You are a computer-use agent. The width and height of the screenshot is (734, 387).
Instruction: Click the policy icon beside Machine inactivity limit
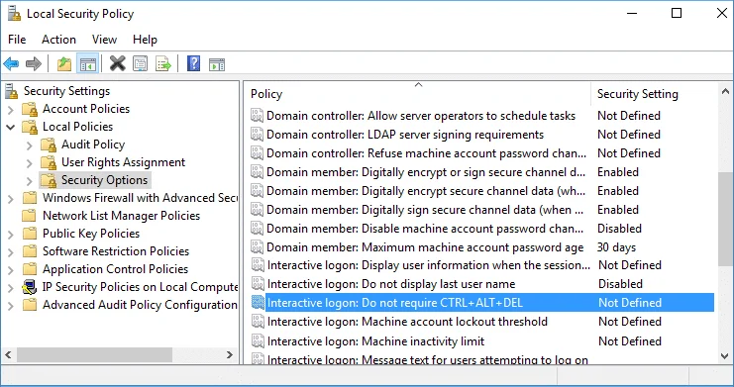[258, 340]
